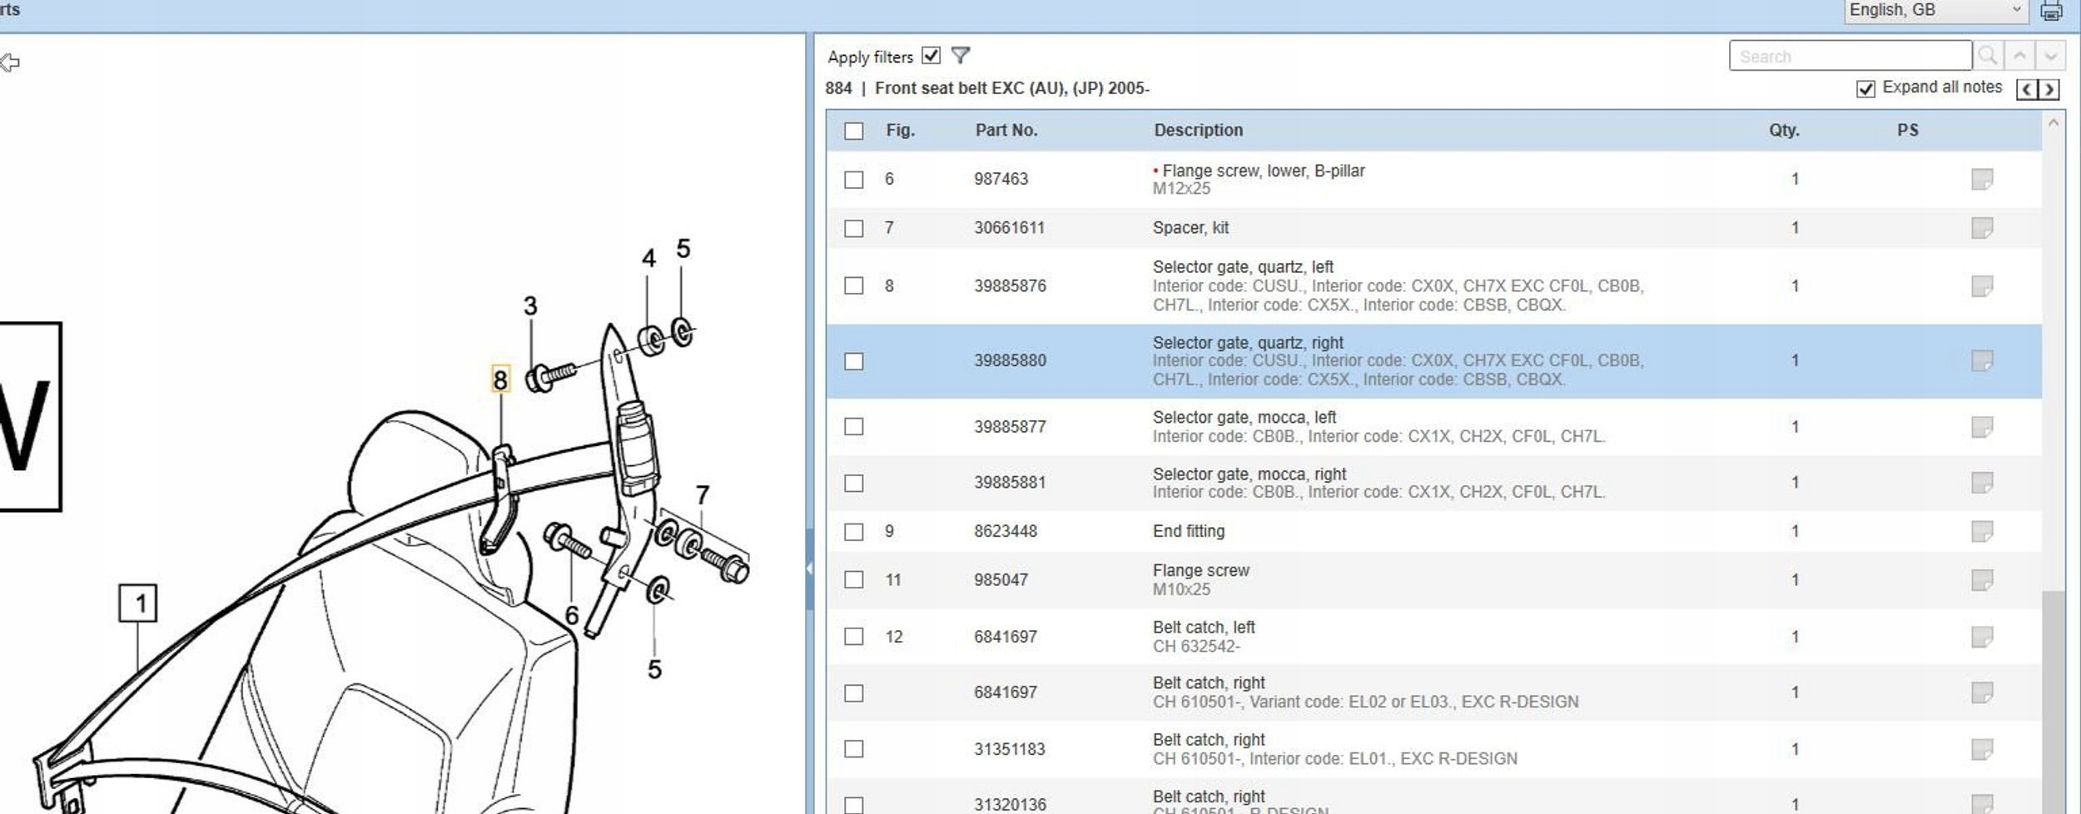Check the box for part 987463
The height and width of the screenshot is (814, 2081).
tap(854, 180)
